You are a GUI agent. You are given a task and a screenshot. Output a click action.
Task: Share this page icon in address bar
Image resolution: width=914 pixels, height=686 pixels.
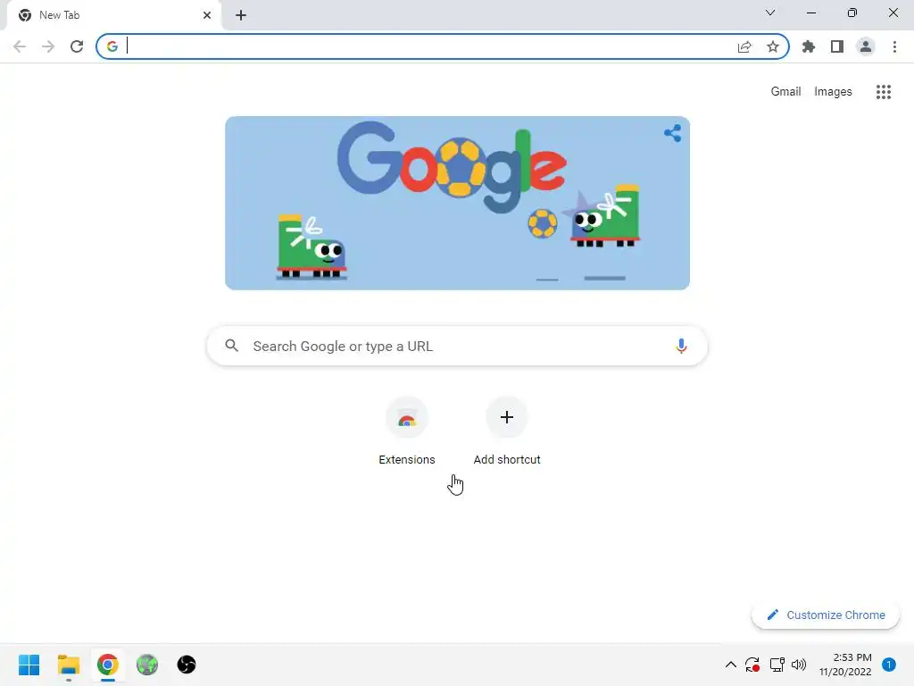coord(744,46)
